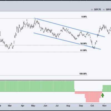111x111 pixels.
Task: Click the large green histogram block
Action: coord(37,86)
